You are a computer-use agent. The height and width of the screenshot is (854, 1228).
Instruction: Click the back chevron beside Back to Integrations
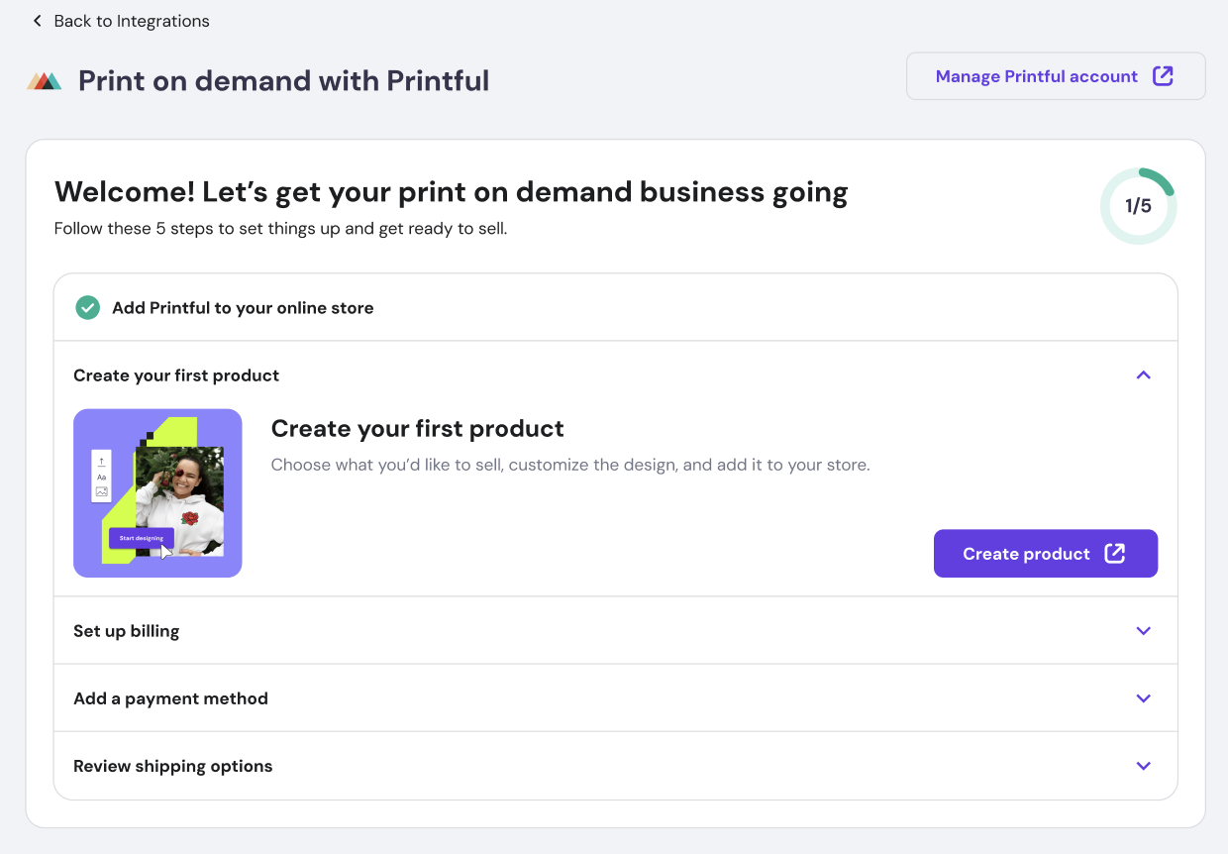click(x=37, y=20)
